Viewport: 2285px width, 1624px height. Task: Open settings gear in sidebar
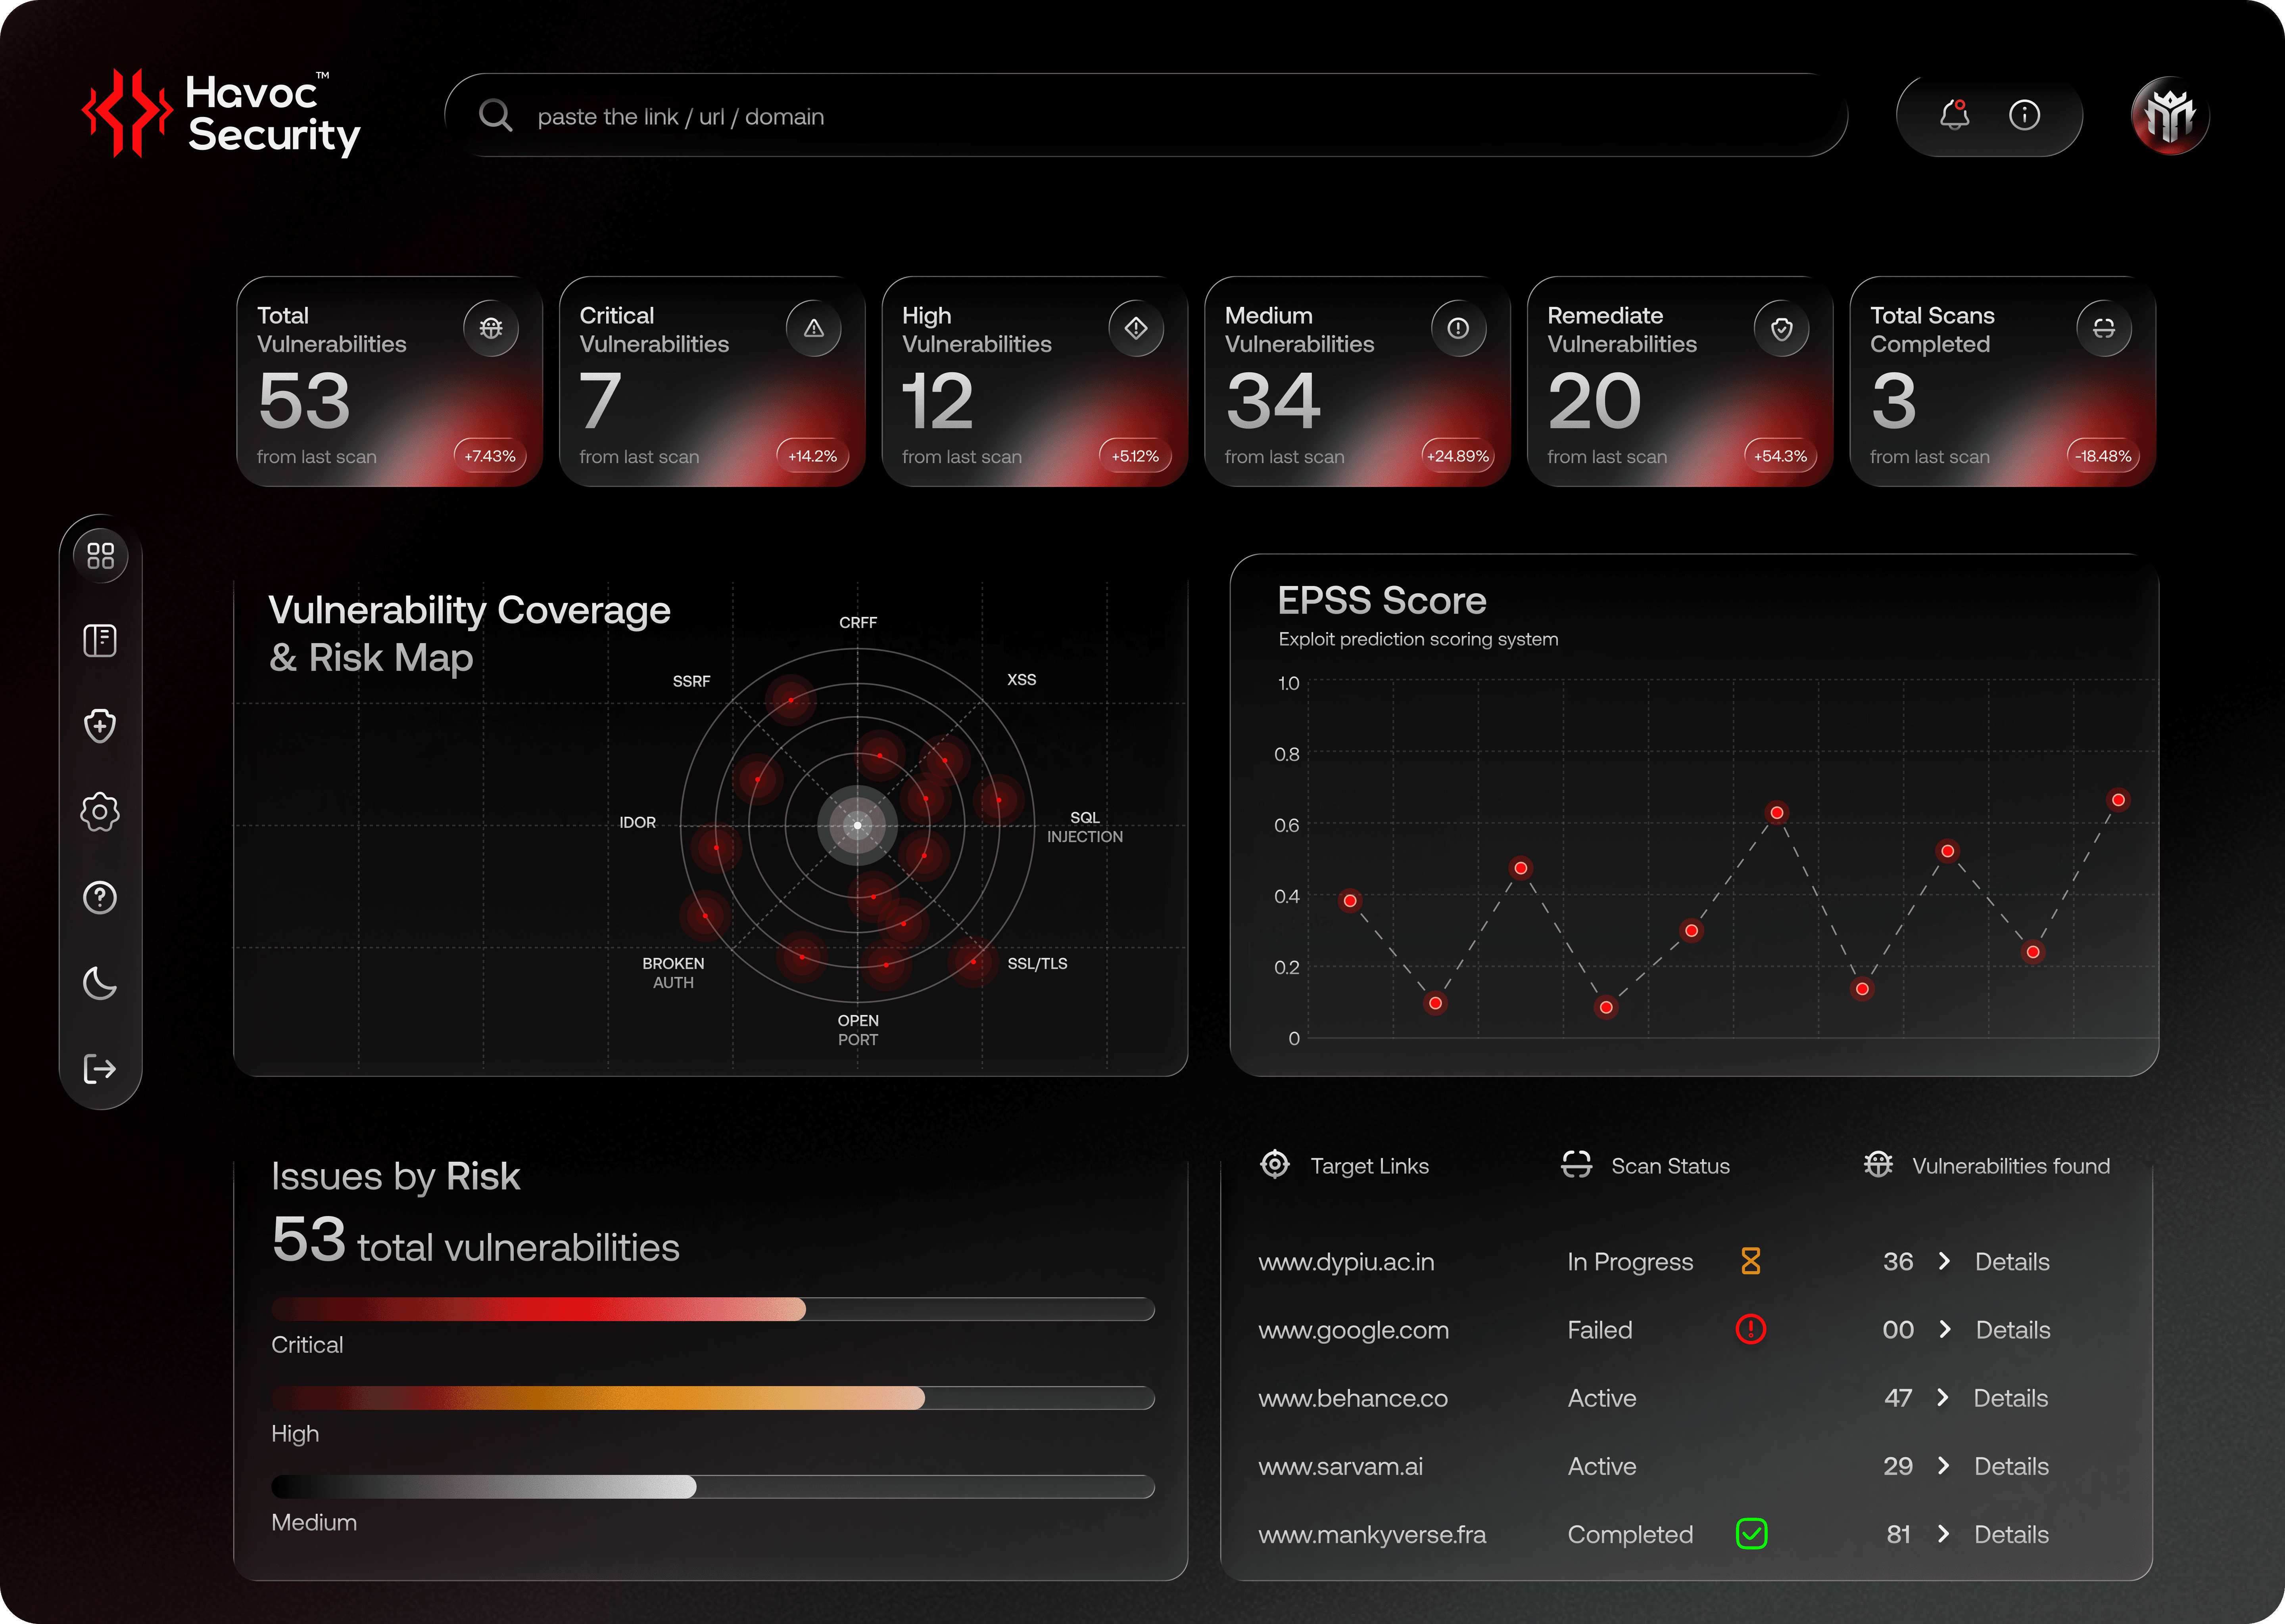pyautogui.click(x=100, y=812)
